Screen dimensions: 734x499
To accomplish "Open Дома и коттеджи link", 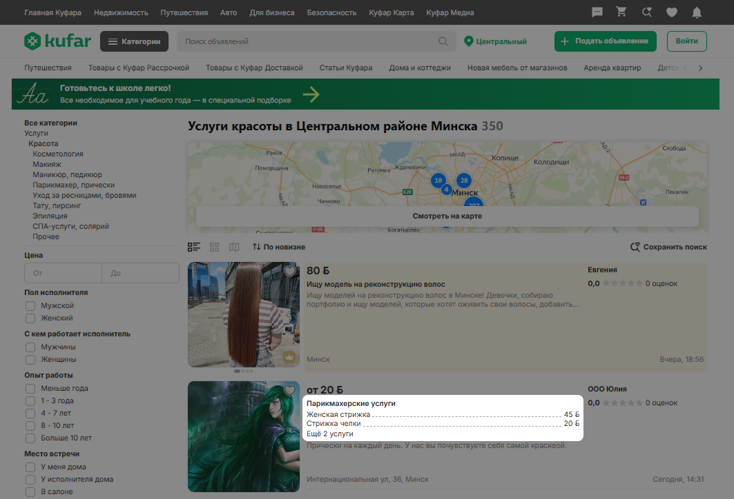I will (x=420, y=68).
